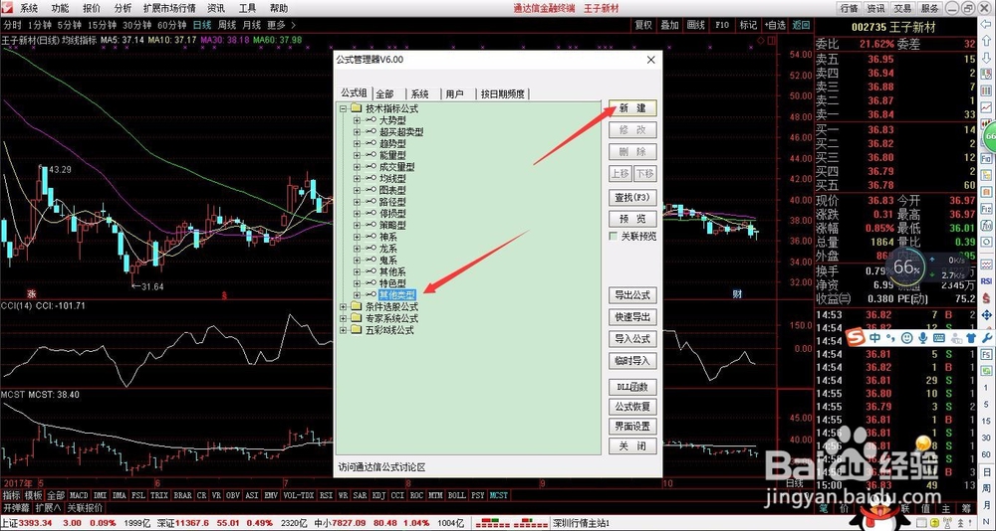Image resolution: width=996 pixels, height=531 pixels.
Task: Click the up arrow icon in right sidebar
Action: click(x=986, y=41)
